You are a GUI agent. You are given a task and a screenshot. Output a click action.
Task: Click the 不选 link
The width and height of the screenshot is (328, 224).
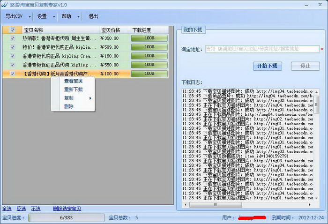tap(36, 209)
